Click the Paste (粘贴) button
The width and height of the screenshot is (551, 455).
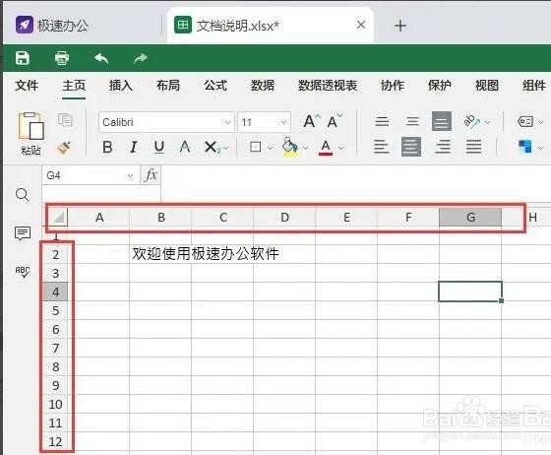(x=31, y=134)
